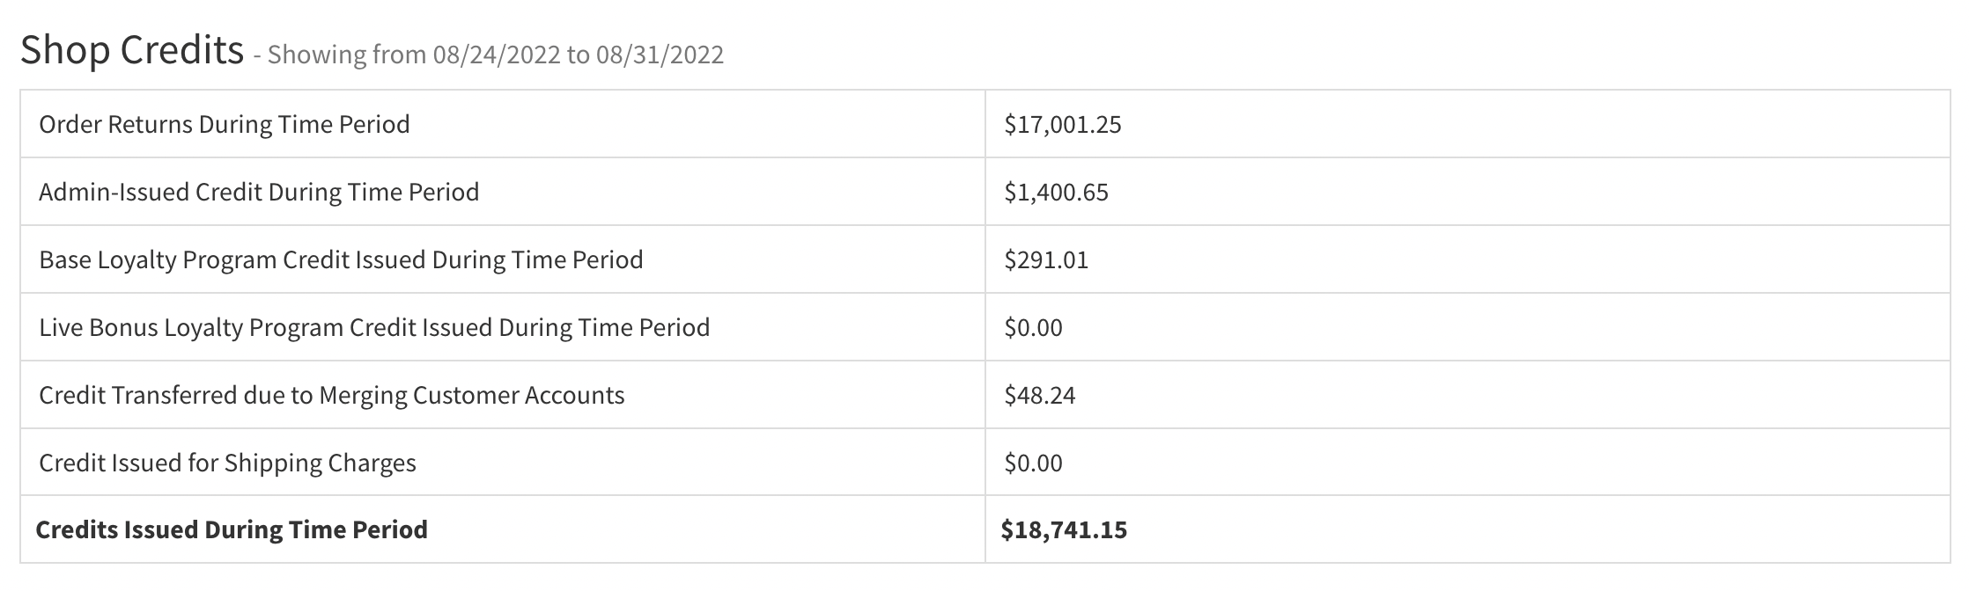Select the $291.01 base loyalty credit value
The image size is (1969, 591).
tap(1046, 259)
